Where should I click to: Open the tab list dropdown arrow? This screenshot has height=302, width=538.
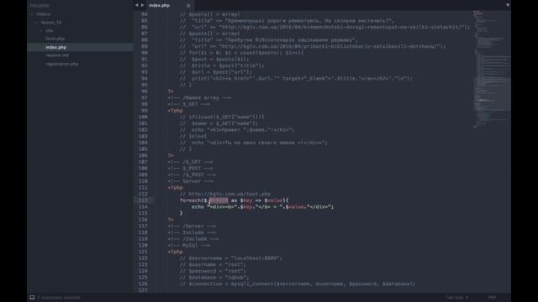508,5
